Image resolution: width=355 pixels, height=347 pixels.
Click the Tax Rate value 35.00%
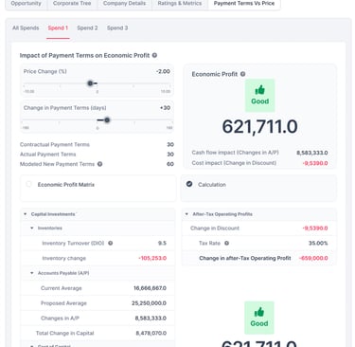point(318,243)
